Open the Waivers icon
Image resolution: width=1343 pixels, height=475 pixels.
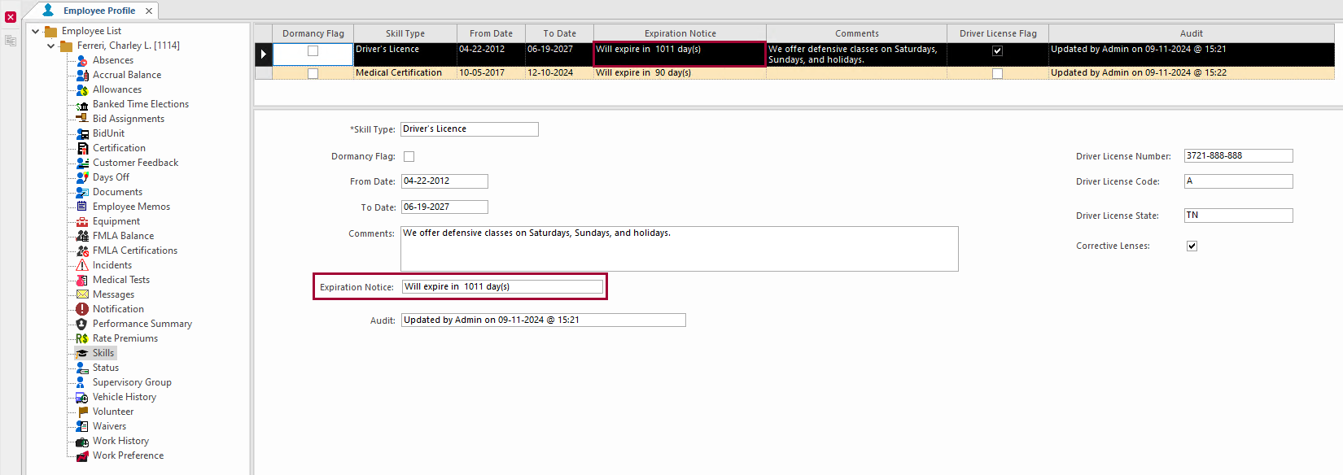tap(82, 426)
